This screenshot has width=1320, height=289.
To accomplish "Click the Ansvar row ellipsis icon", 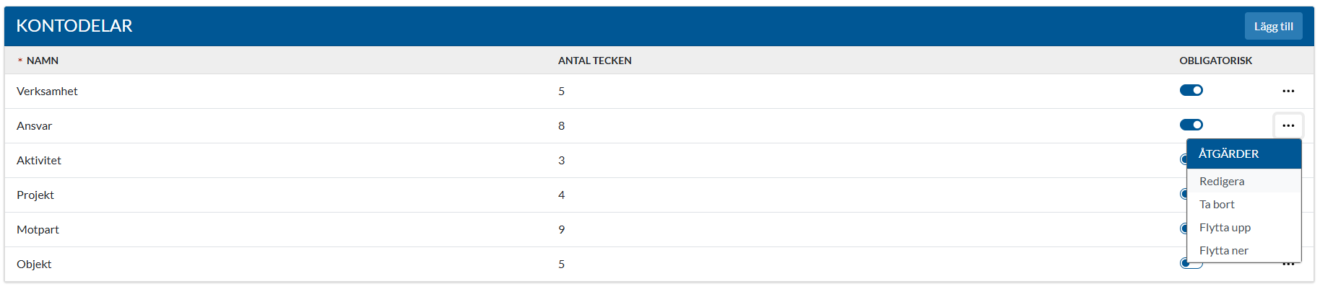I will coord(1288,125).
